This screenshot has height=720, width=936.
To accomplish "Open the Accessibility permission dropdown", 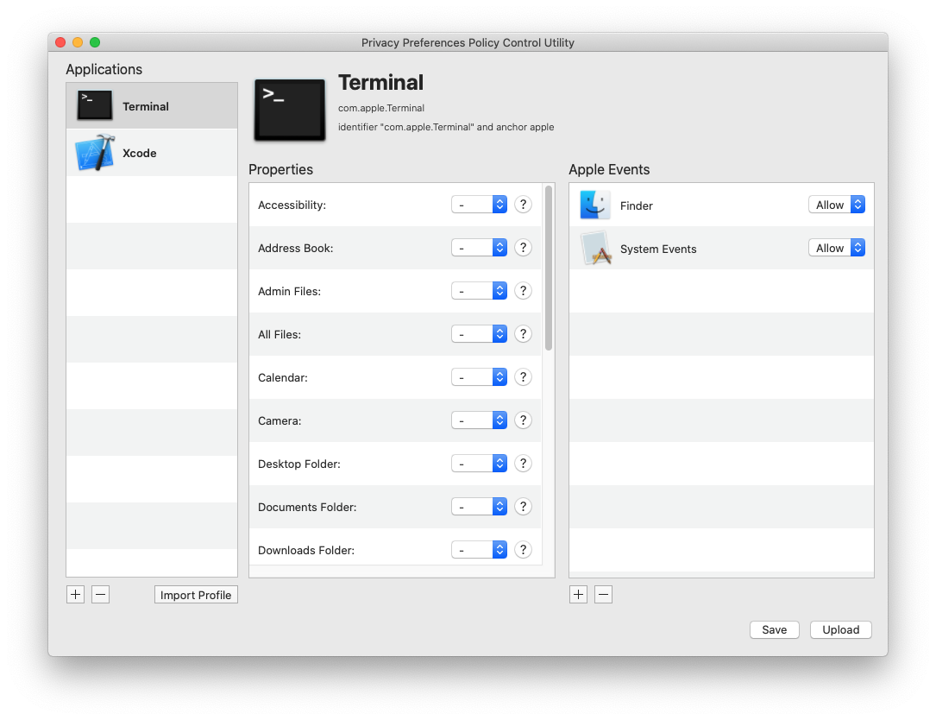I will [479, 205].
